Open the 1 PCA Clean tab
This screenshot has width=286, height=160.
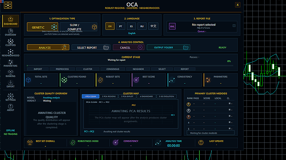(x=90, y=96)
